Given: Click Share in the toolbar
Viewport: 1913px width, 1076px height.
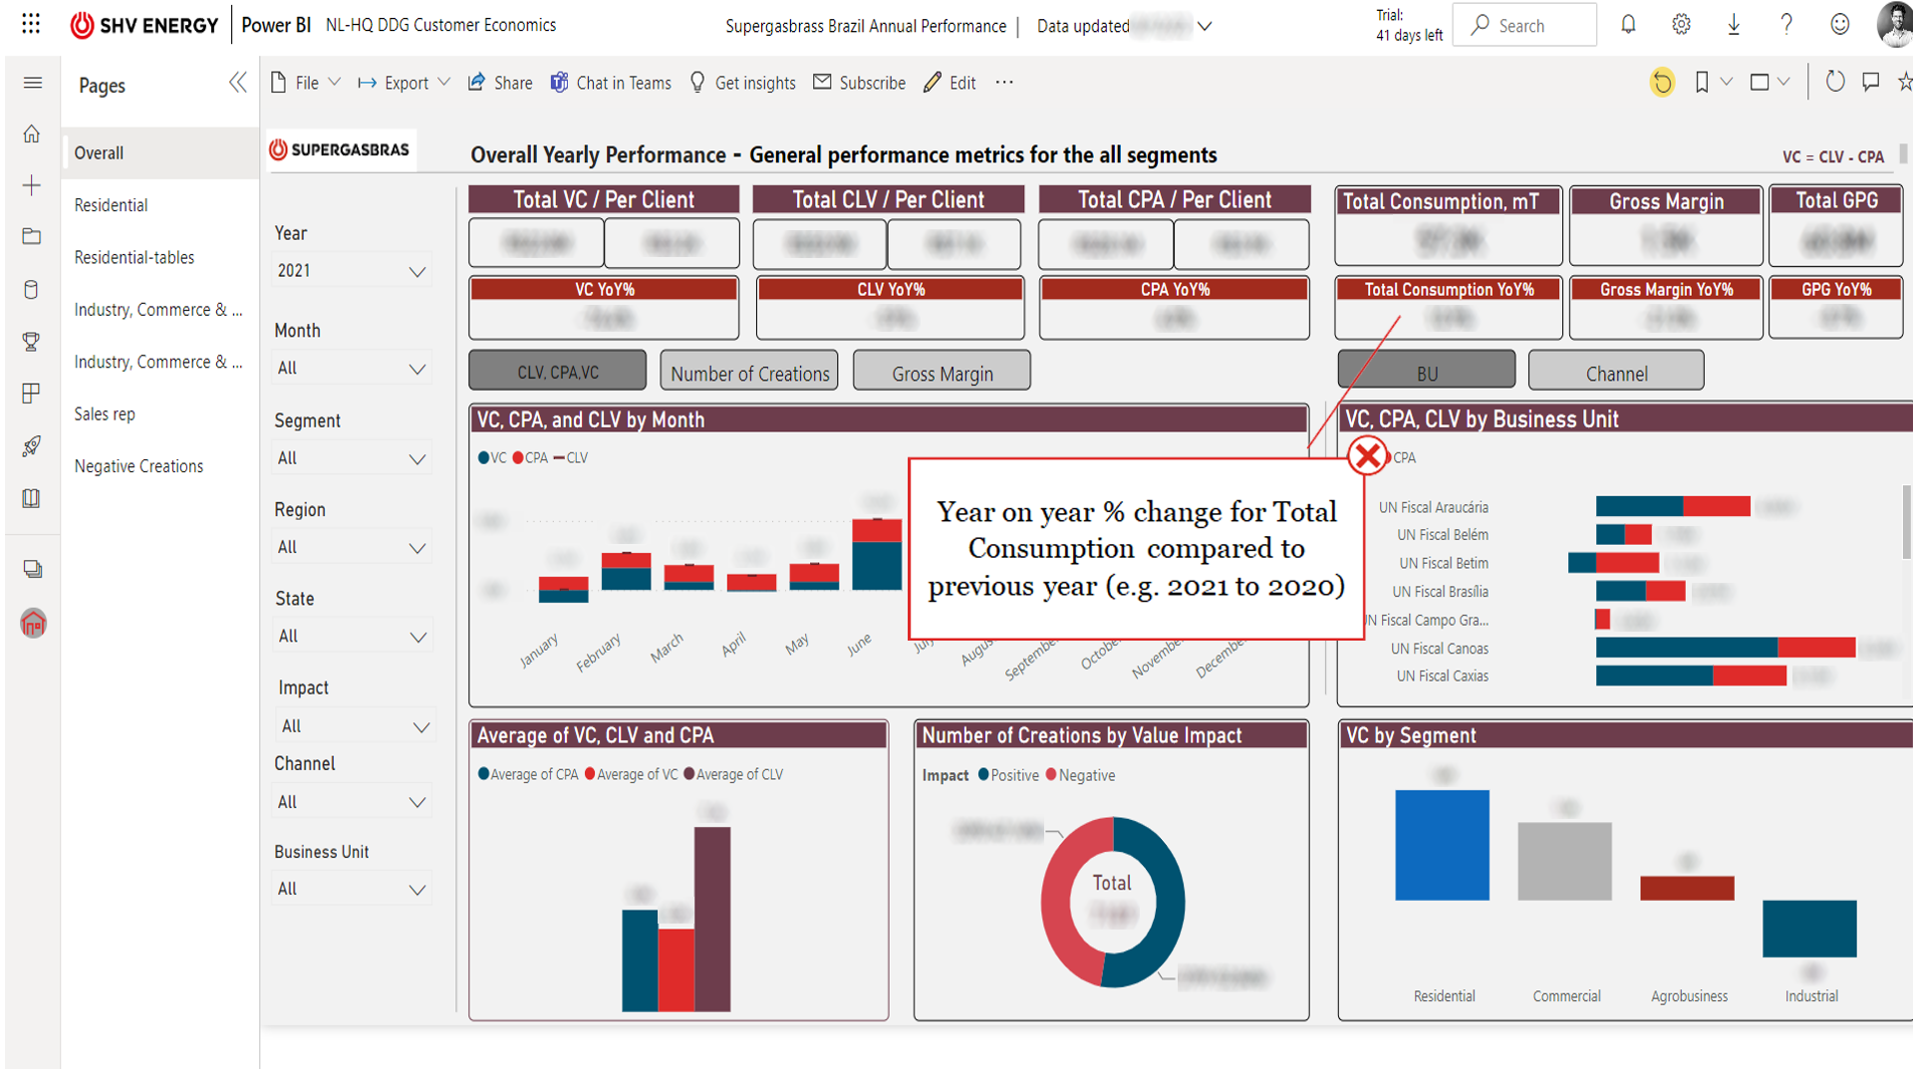Looking at the screenshot, I should (500, 83).
